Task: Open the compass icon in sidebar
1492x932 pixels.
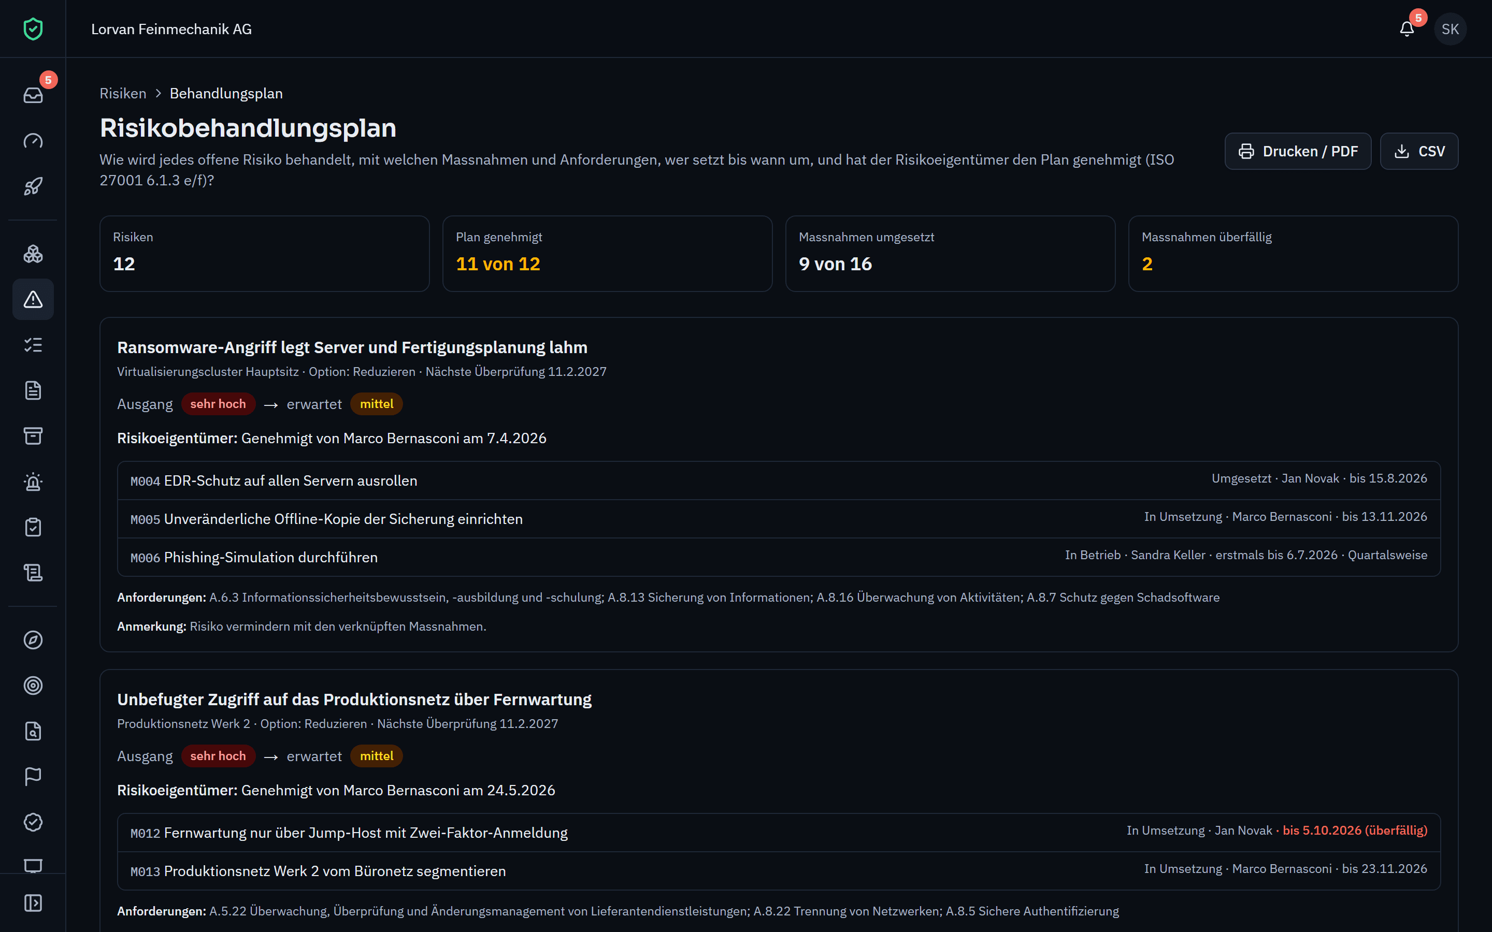Action: click(33, 640)
